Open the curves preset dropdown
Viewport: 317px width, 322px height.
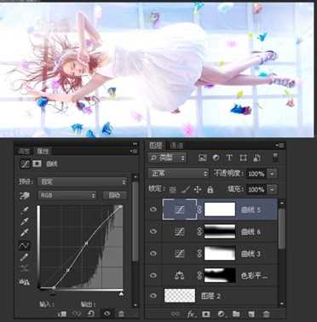click(x=82, y=181)
